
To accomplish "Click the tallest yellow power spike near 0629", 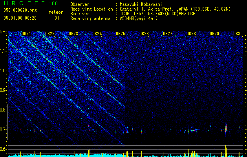I will tap(226, 151).
